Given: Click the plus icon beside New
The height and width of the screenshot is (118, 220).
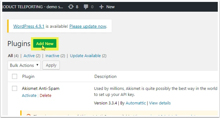Looking at the screenshot, I should (101, 7).
